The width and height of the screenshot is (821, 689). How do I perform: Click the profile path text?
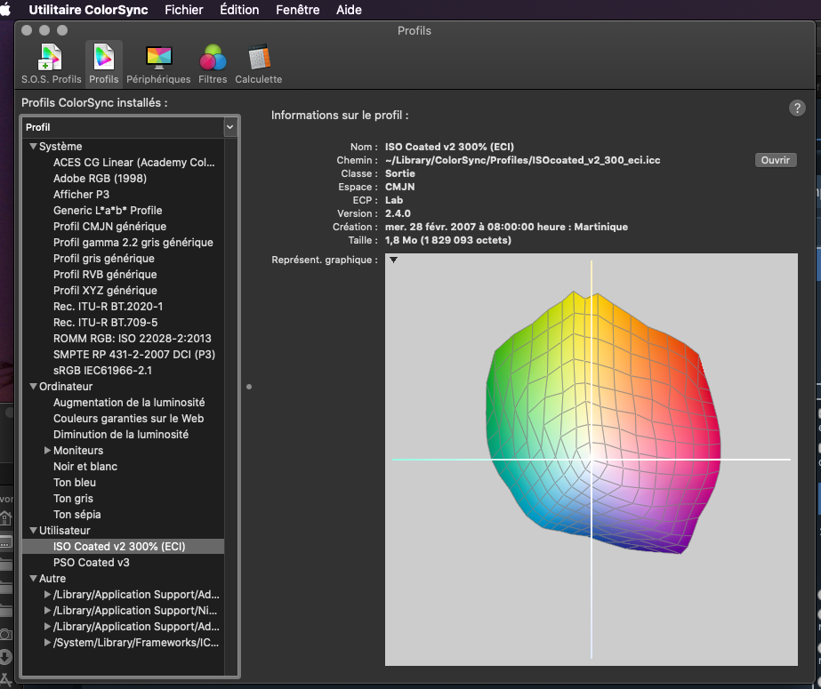click(x=522, y=160)
